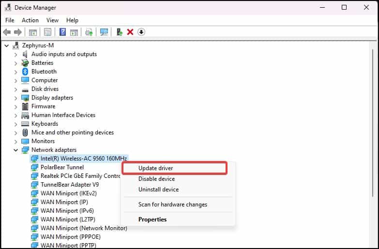Click the Back arrow toolbar icon
The image size is (379, 249).
(7, 32)
